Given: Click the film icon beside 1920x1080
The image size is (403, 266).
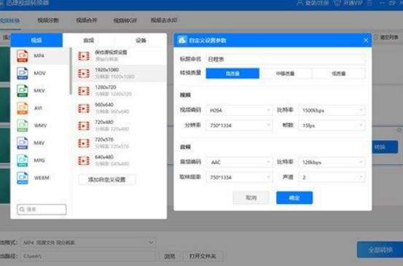Looking at the screenshot, I should (84, 74).
